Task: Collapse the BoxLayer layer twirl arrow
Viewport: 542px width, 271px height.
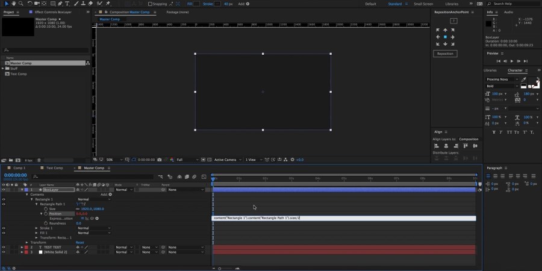Action: tap(22, 190)
